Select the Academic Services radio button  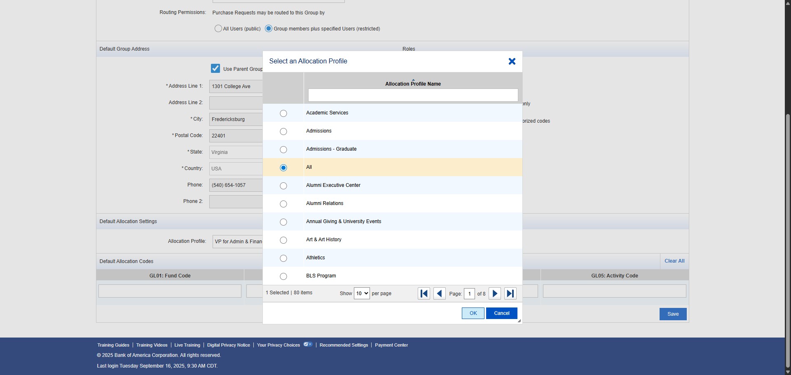tap(283, 113)
